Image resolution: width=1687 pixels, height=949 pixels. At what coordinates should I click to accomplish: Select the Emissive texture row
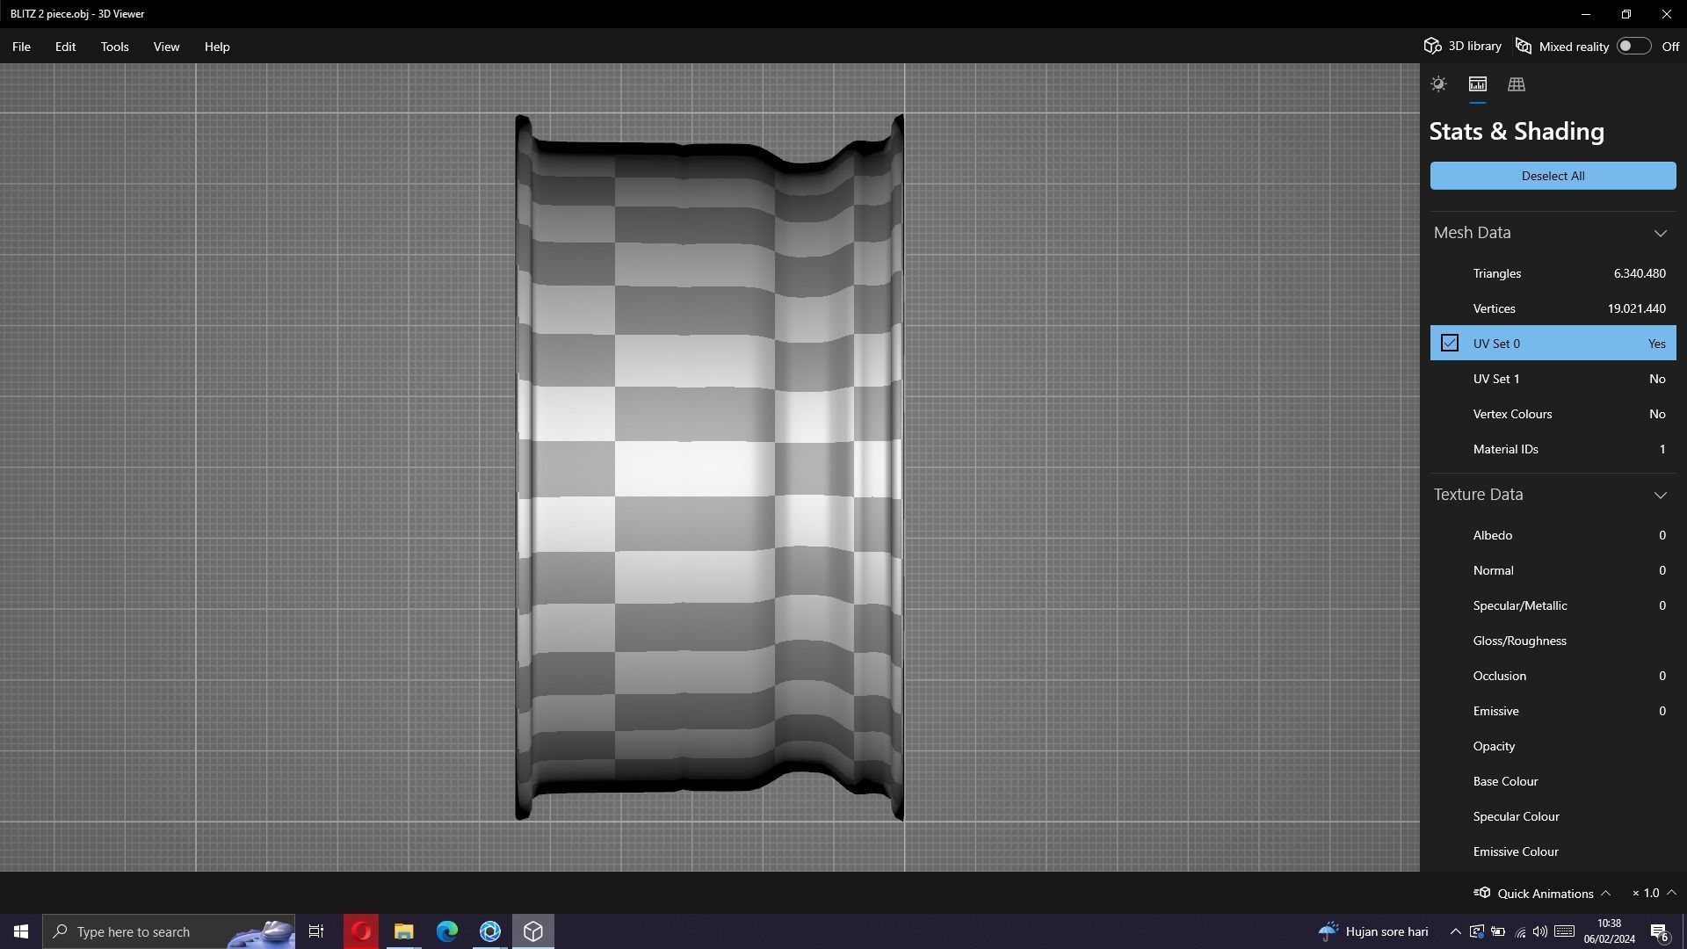click(1553, 711)
